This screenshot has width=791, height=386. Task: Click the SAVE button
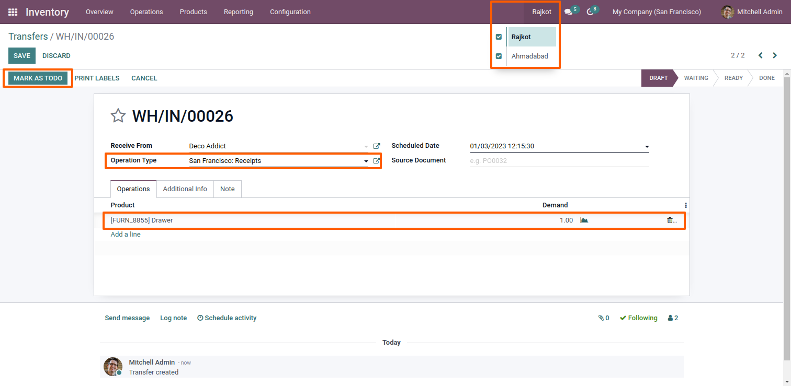[22, 56]
